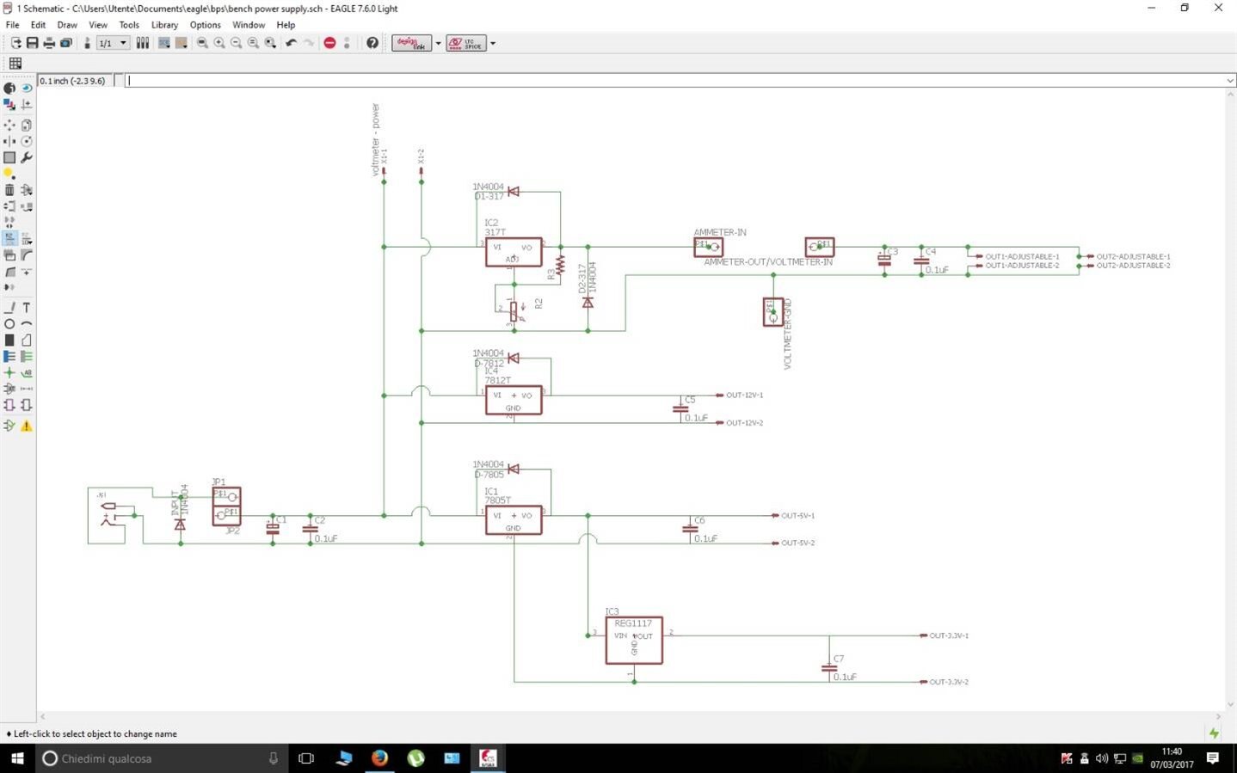Run the ERC warning triangle check
This screenshot has width=1237, height=773.
point(27,426)
